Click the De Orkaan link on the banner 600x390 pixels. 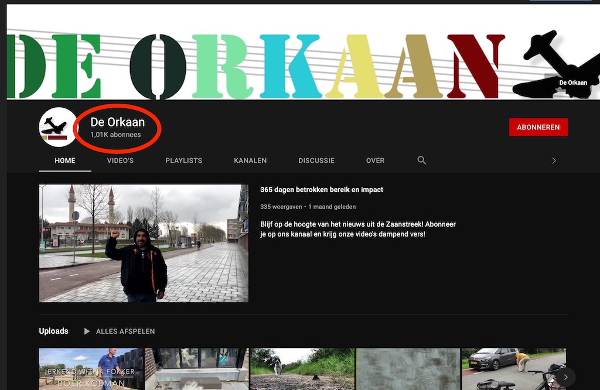pos(573,83)
